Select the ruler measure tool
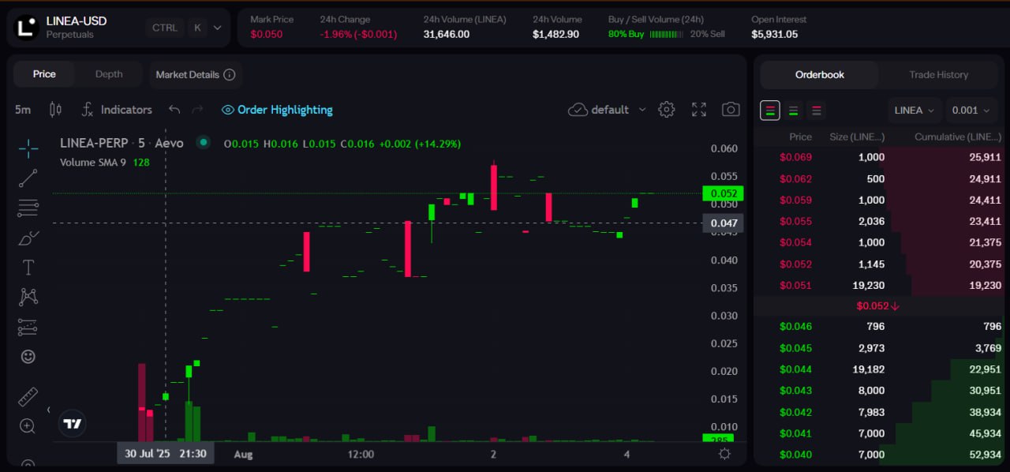Viewport: 1010px width, 472px height. pyautogui.click(x=28, y=396)
